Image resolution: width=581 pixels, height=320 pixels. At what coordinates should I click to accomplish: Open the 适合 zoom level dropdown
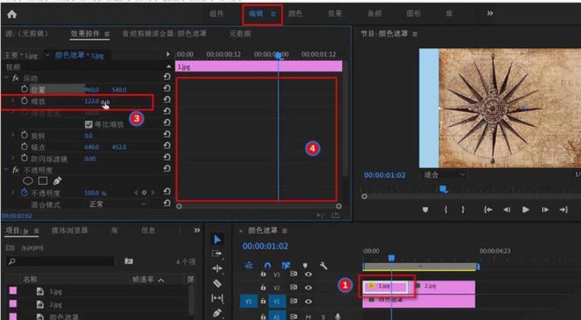click(x=443, y=175)
